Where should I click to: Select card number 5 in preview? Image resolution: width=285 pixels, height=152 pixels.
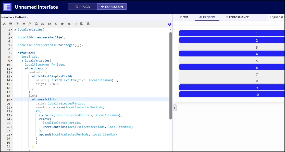click(232, 60)
